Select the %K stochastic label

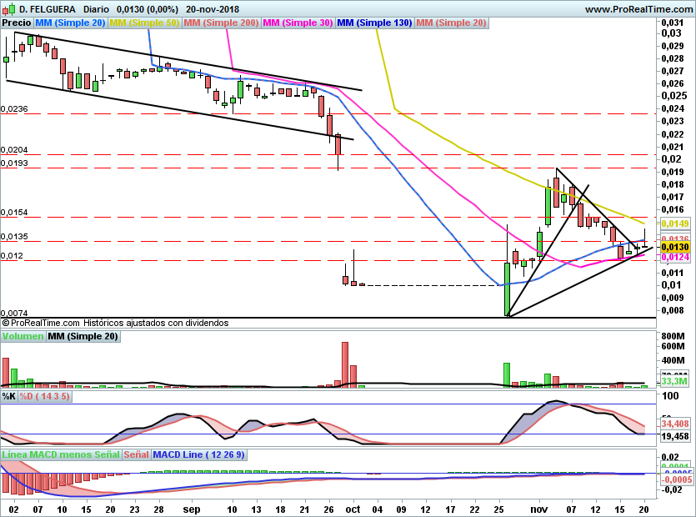point(8,396)
